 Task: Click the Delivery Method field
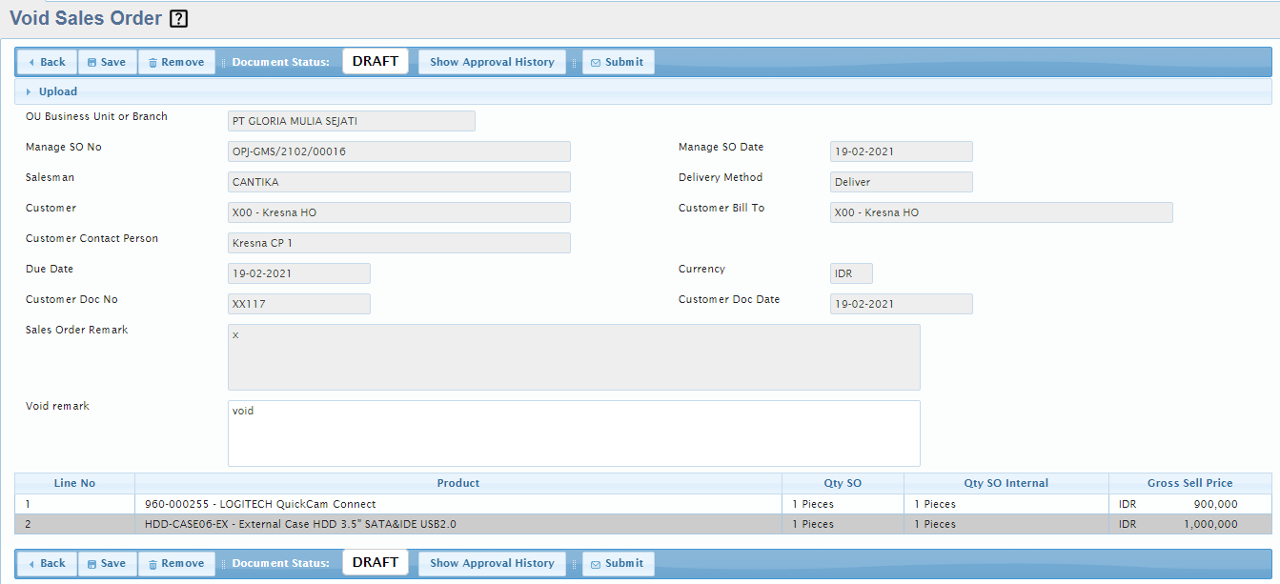tap(902, 182)
